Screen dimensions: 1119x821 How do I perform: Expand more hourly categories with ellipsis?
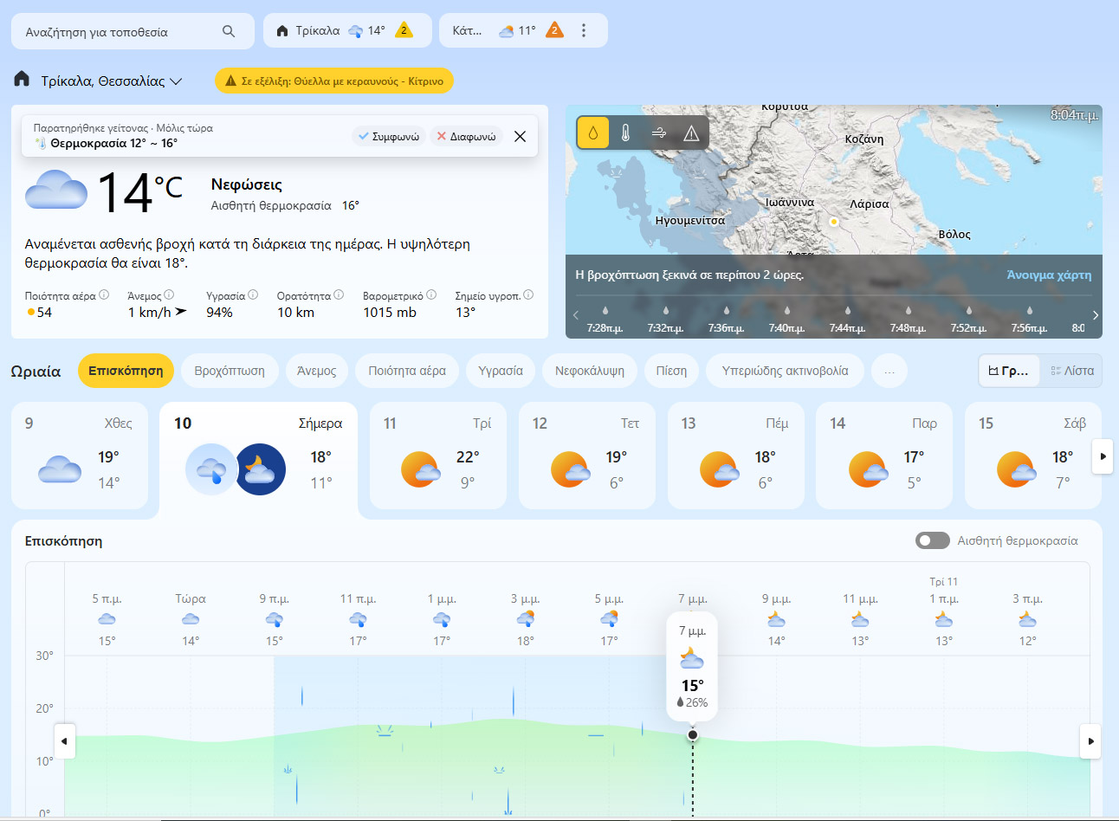pos(889,371)
